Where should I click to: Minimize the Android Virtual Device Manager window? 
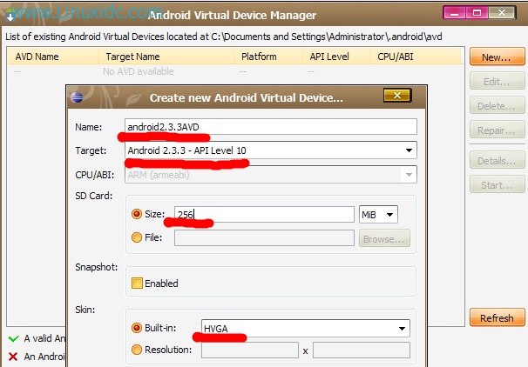[x=454, y=13]
